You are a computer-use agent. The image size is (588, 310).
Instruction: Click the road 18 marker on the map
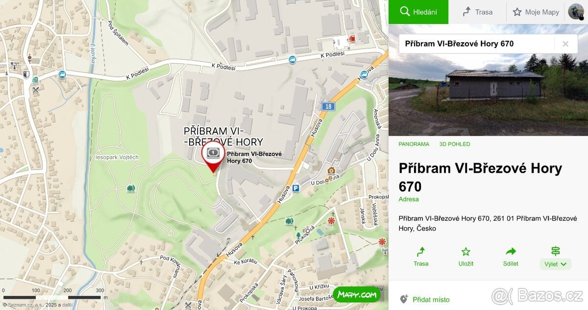(x=327, y=106)
